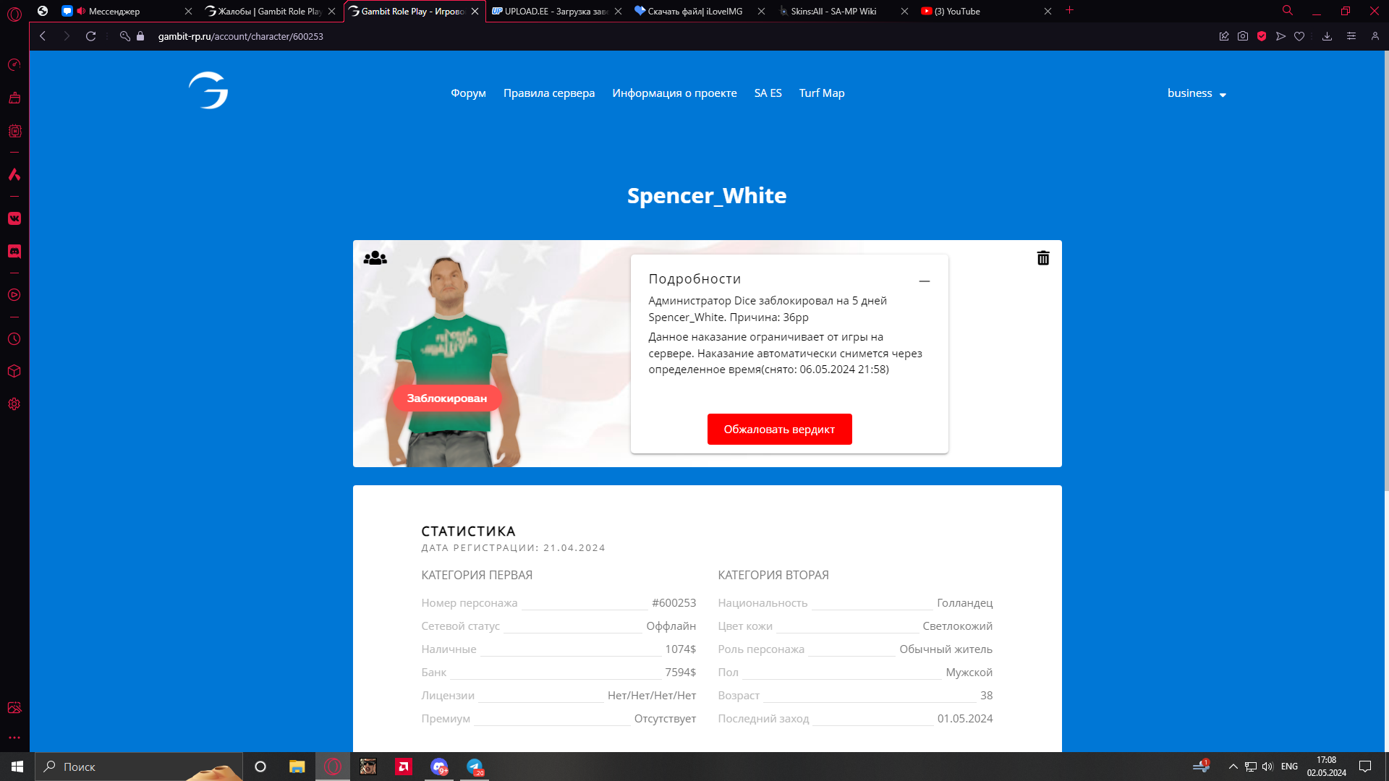Click the Обжаловать вердикт button
The width and height of the screenshot is (1389, 781).
(x=779, y=430)
